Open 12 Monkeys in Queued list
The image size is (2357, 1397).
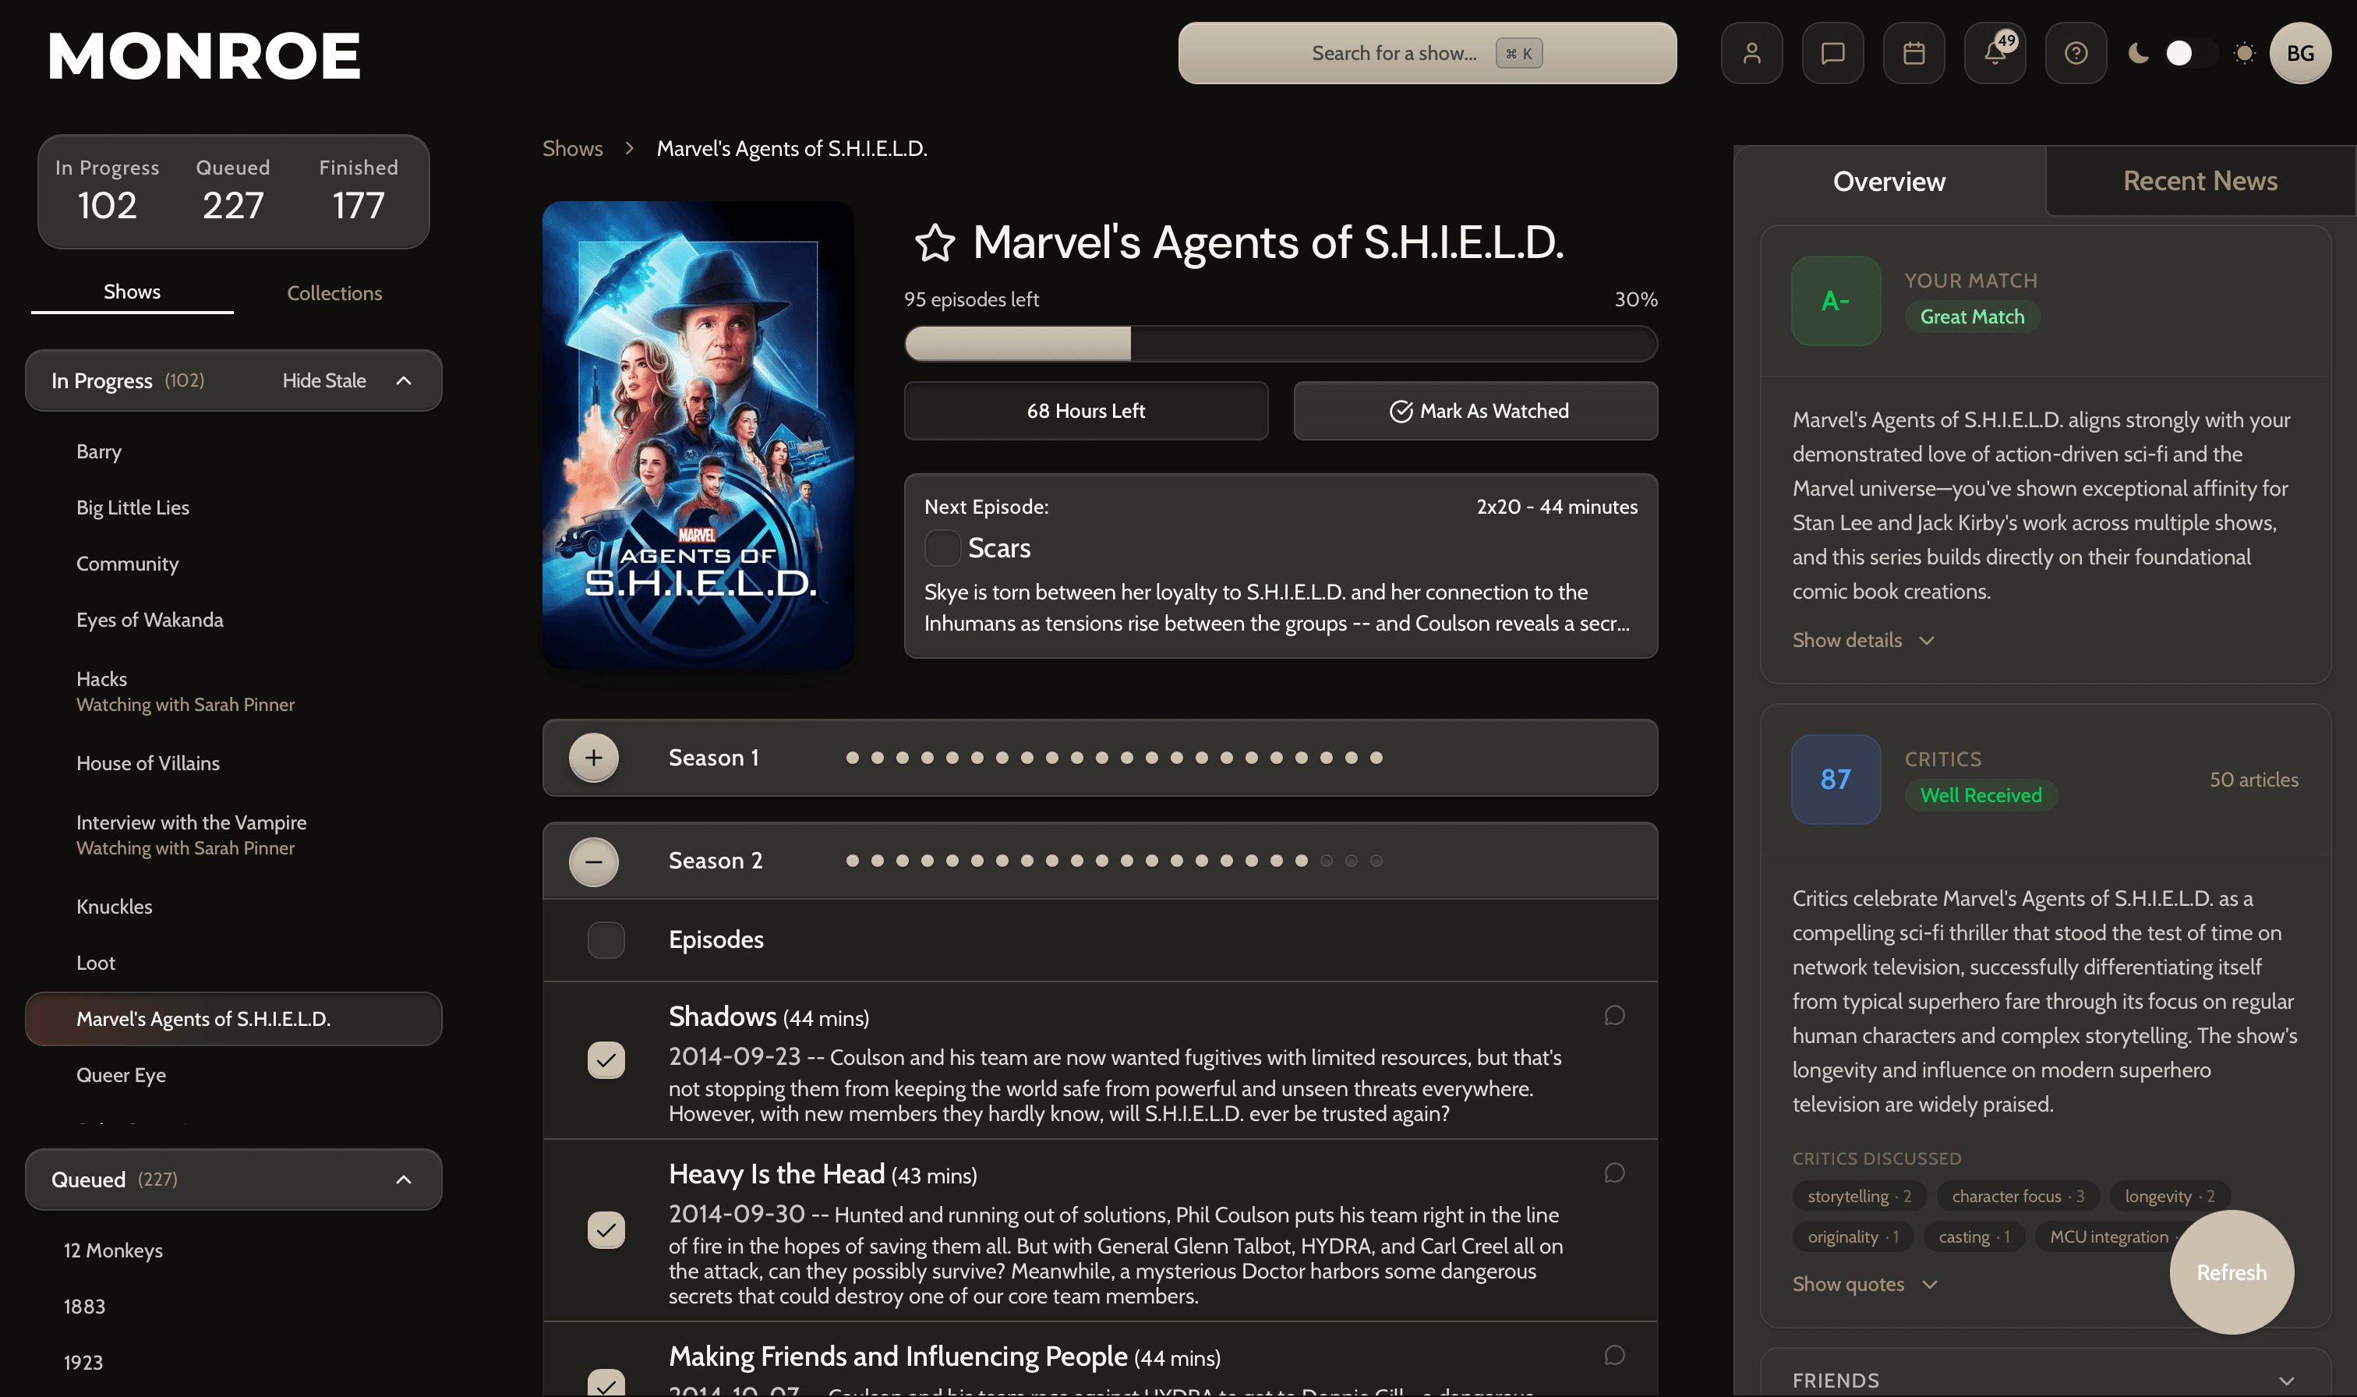[113, 1250]
